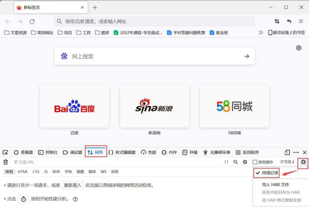Expand the overflow bookmarks chevron

pos(261,33)
